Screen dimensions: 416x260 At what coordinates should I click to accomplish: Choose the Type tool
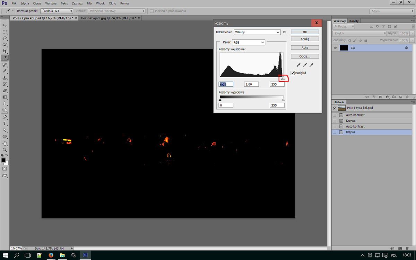[5, 123]
